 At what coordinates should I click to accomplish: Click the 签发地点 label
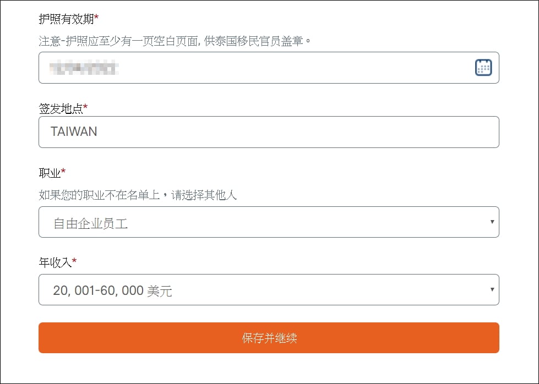61,108
